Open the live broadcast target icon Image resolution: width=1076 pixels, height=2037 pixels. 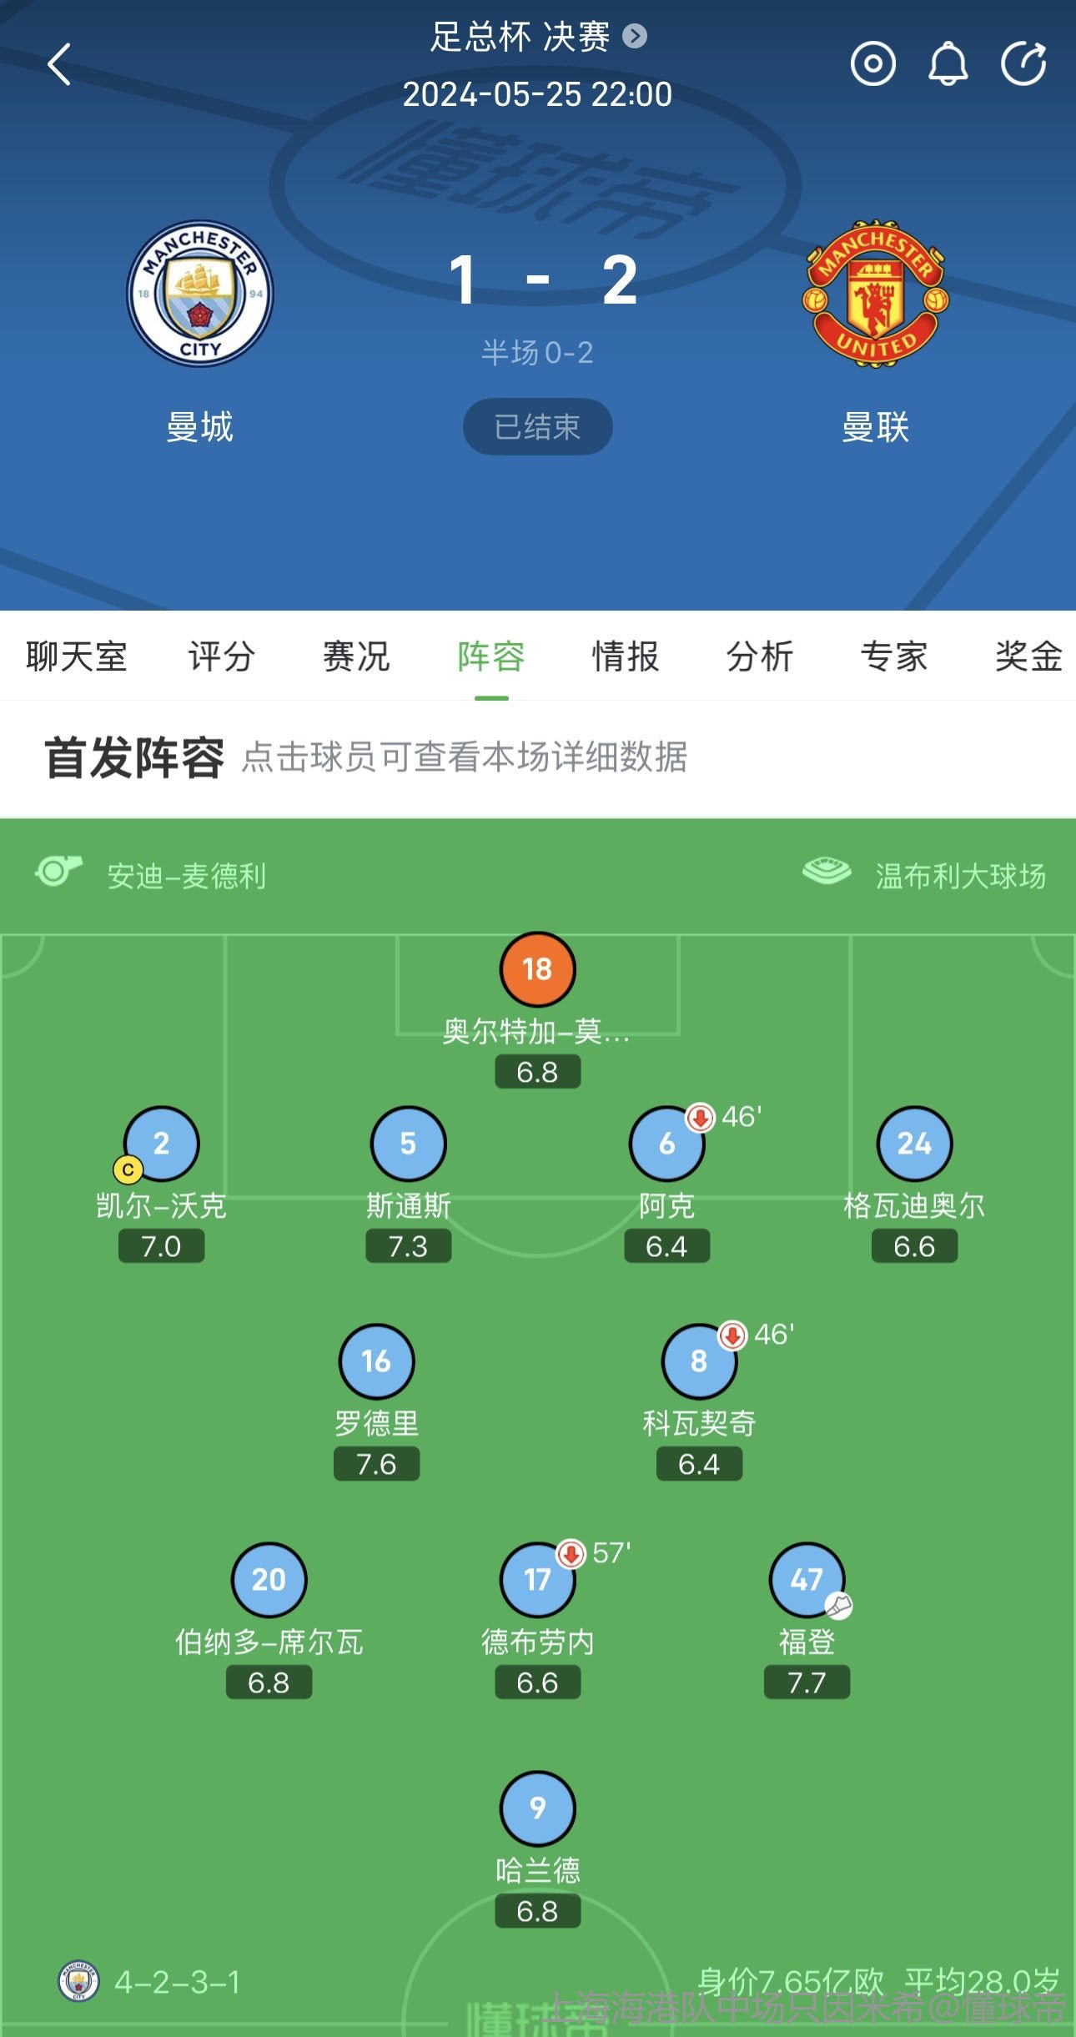[x=872, y=64]
